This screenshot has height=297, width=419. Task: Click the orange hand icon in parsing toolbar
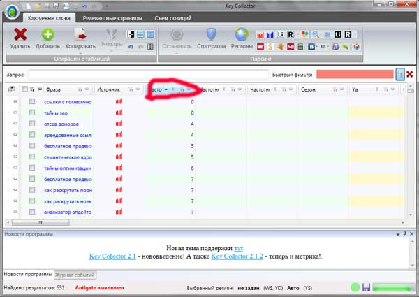[280, 47]
